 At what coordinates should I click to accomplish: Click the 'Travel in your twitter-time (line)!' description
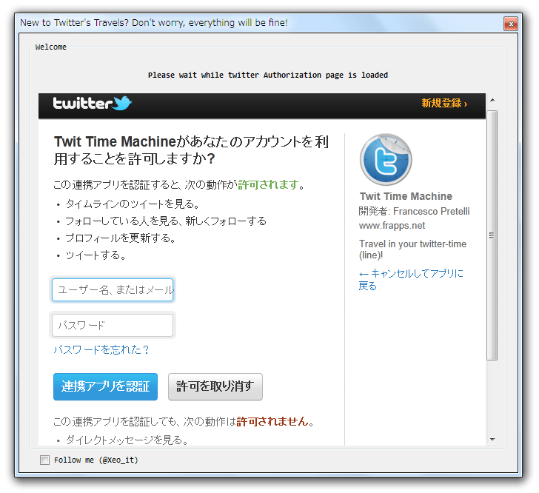pyautogui.click(x=412, y=249)
